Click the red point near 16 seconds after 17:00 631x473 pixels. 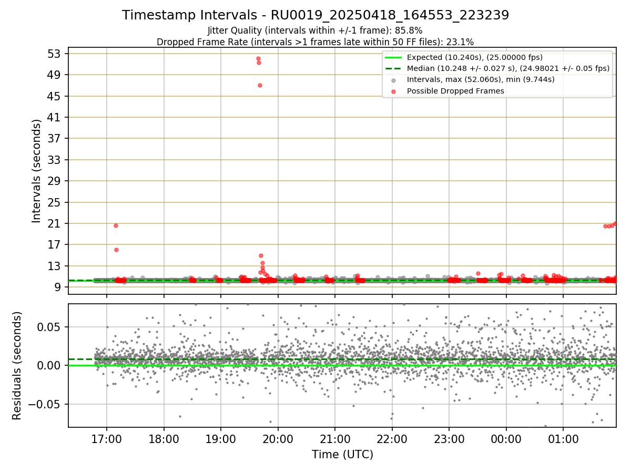[x=116, y=250]
